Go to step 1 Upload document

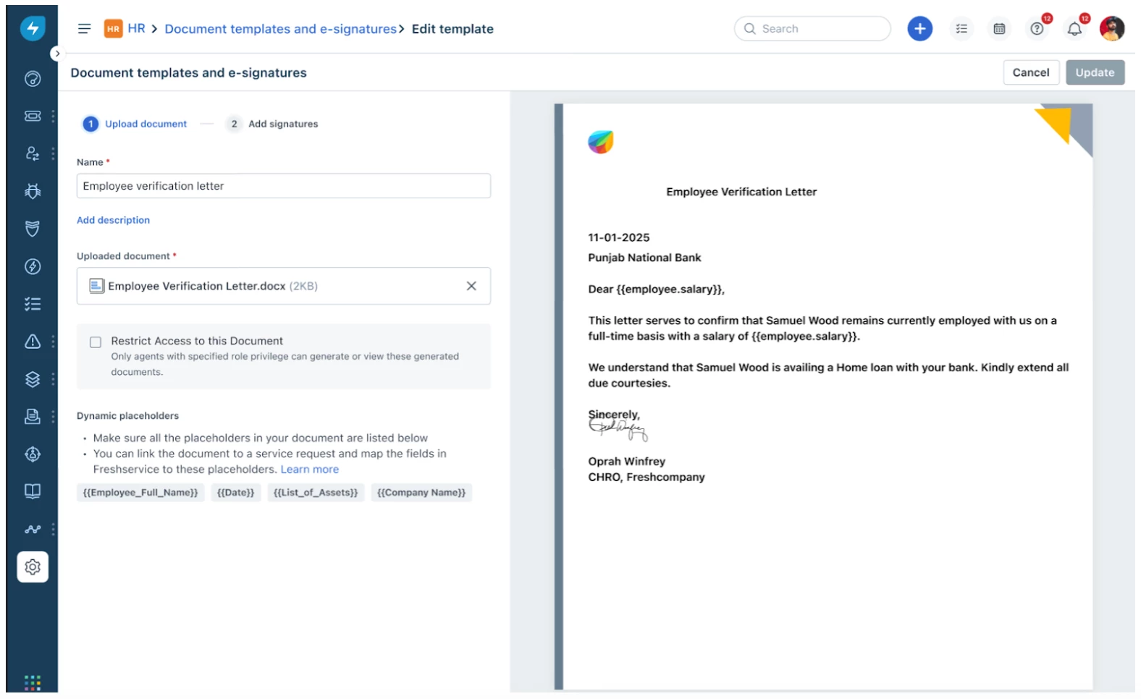coord(135,124)
